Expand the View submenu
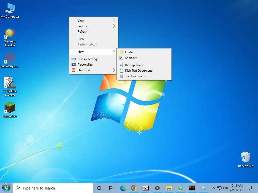 (x=93, y=21)
